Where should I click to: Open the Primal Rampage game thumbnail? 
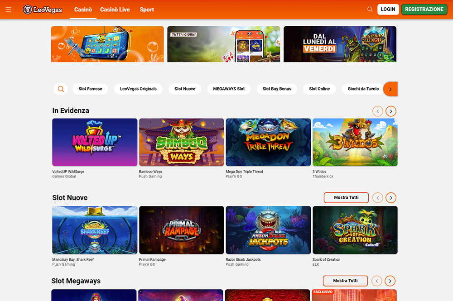tap(182, 230)
